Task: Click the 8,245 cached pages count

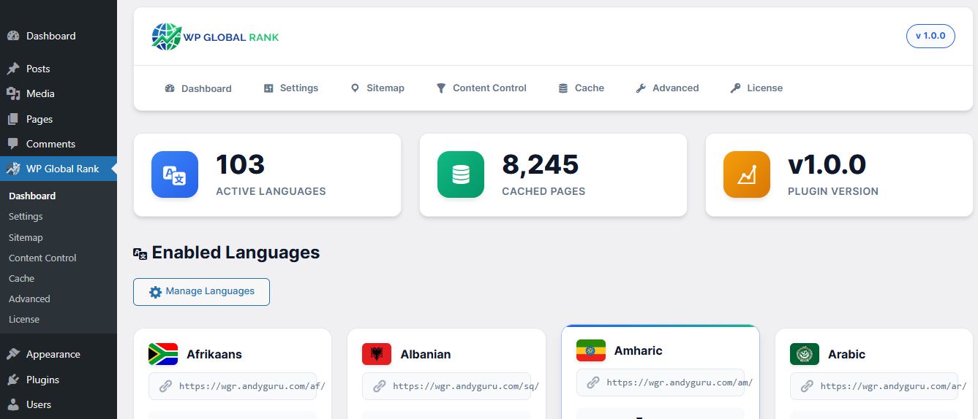Action: tap(541, 165)
